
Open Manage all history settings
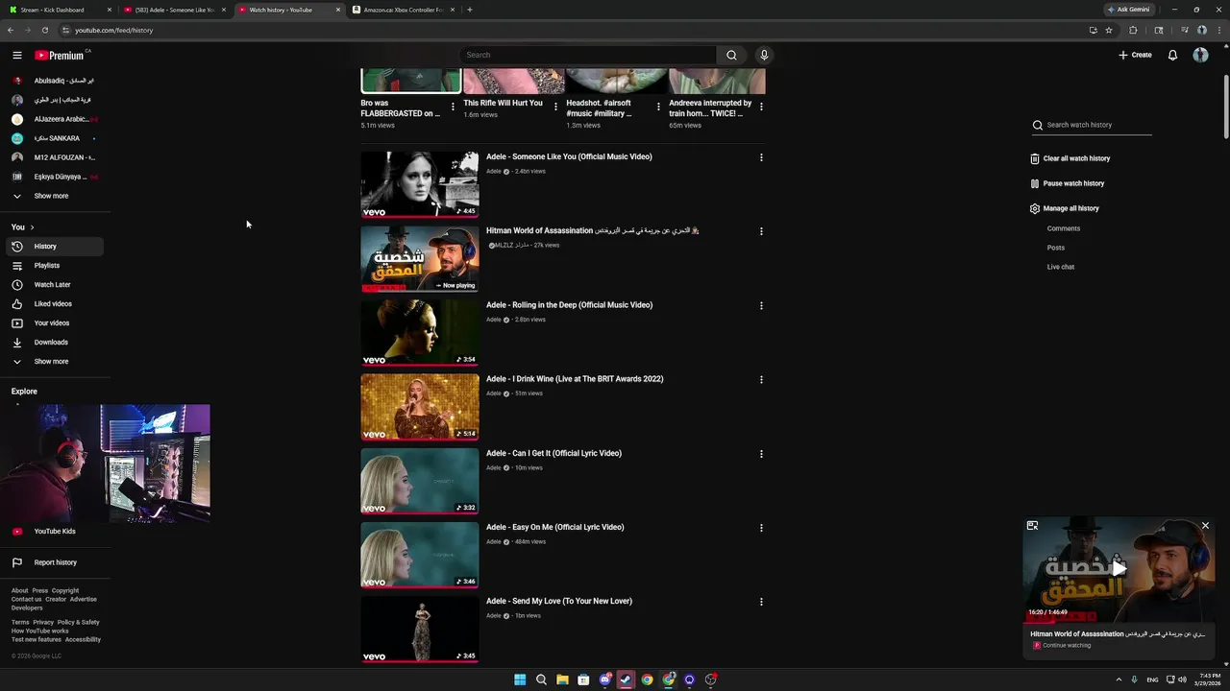click(1064, 208)
